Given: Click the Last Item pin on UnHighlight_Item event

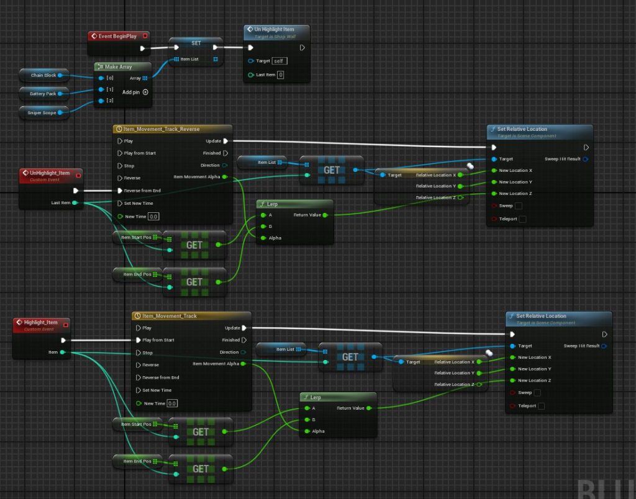Looking at the screenshot, I should pos(75,202).
